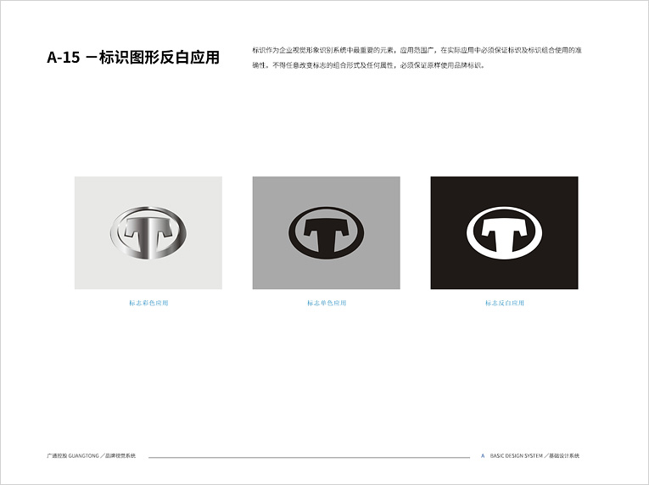Click the heading A-15 标识图形反白应用
This screenshot has height=485, width=649.
tap(133, 57)
